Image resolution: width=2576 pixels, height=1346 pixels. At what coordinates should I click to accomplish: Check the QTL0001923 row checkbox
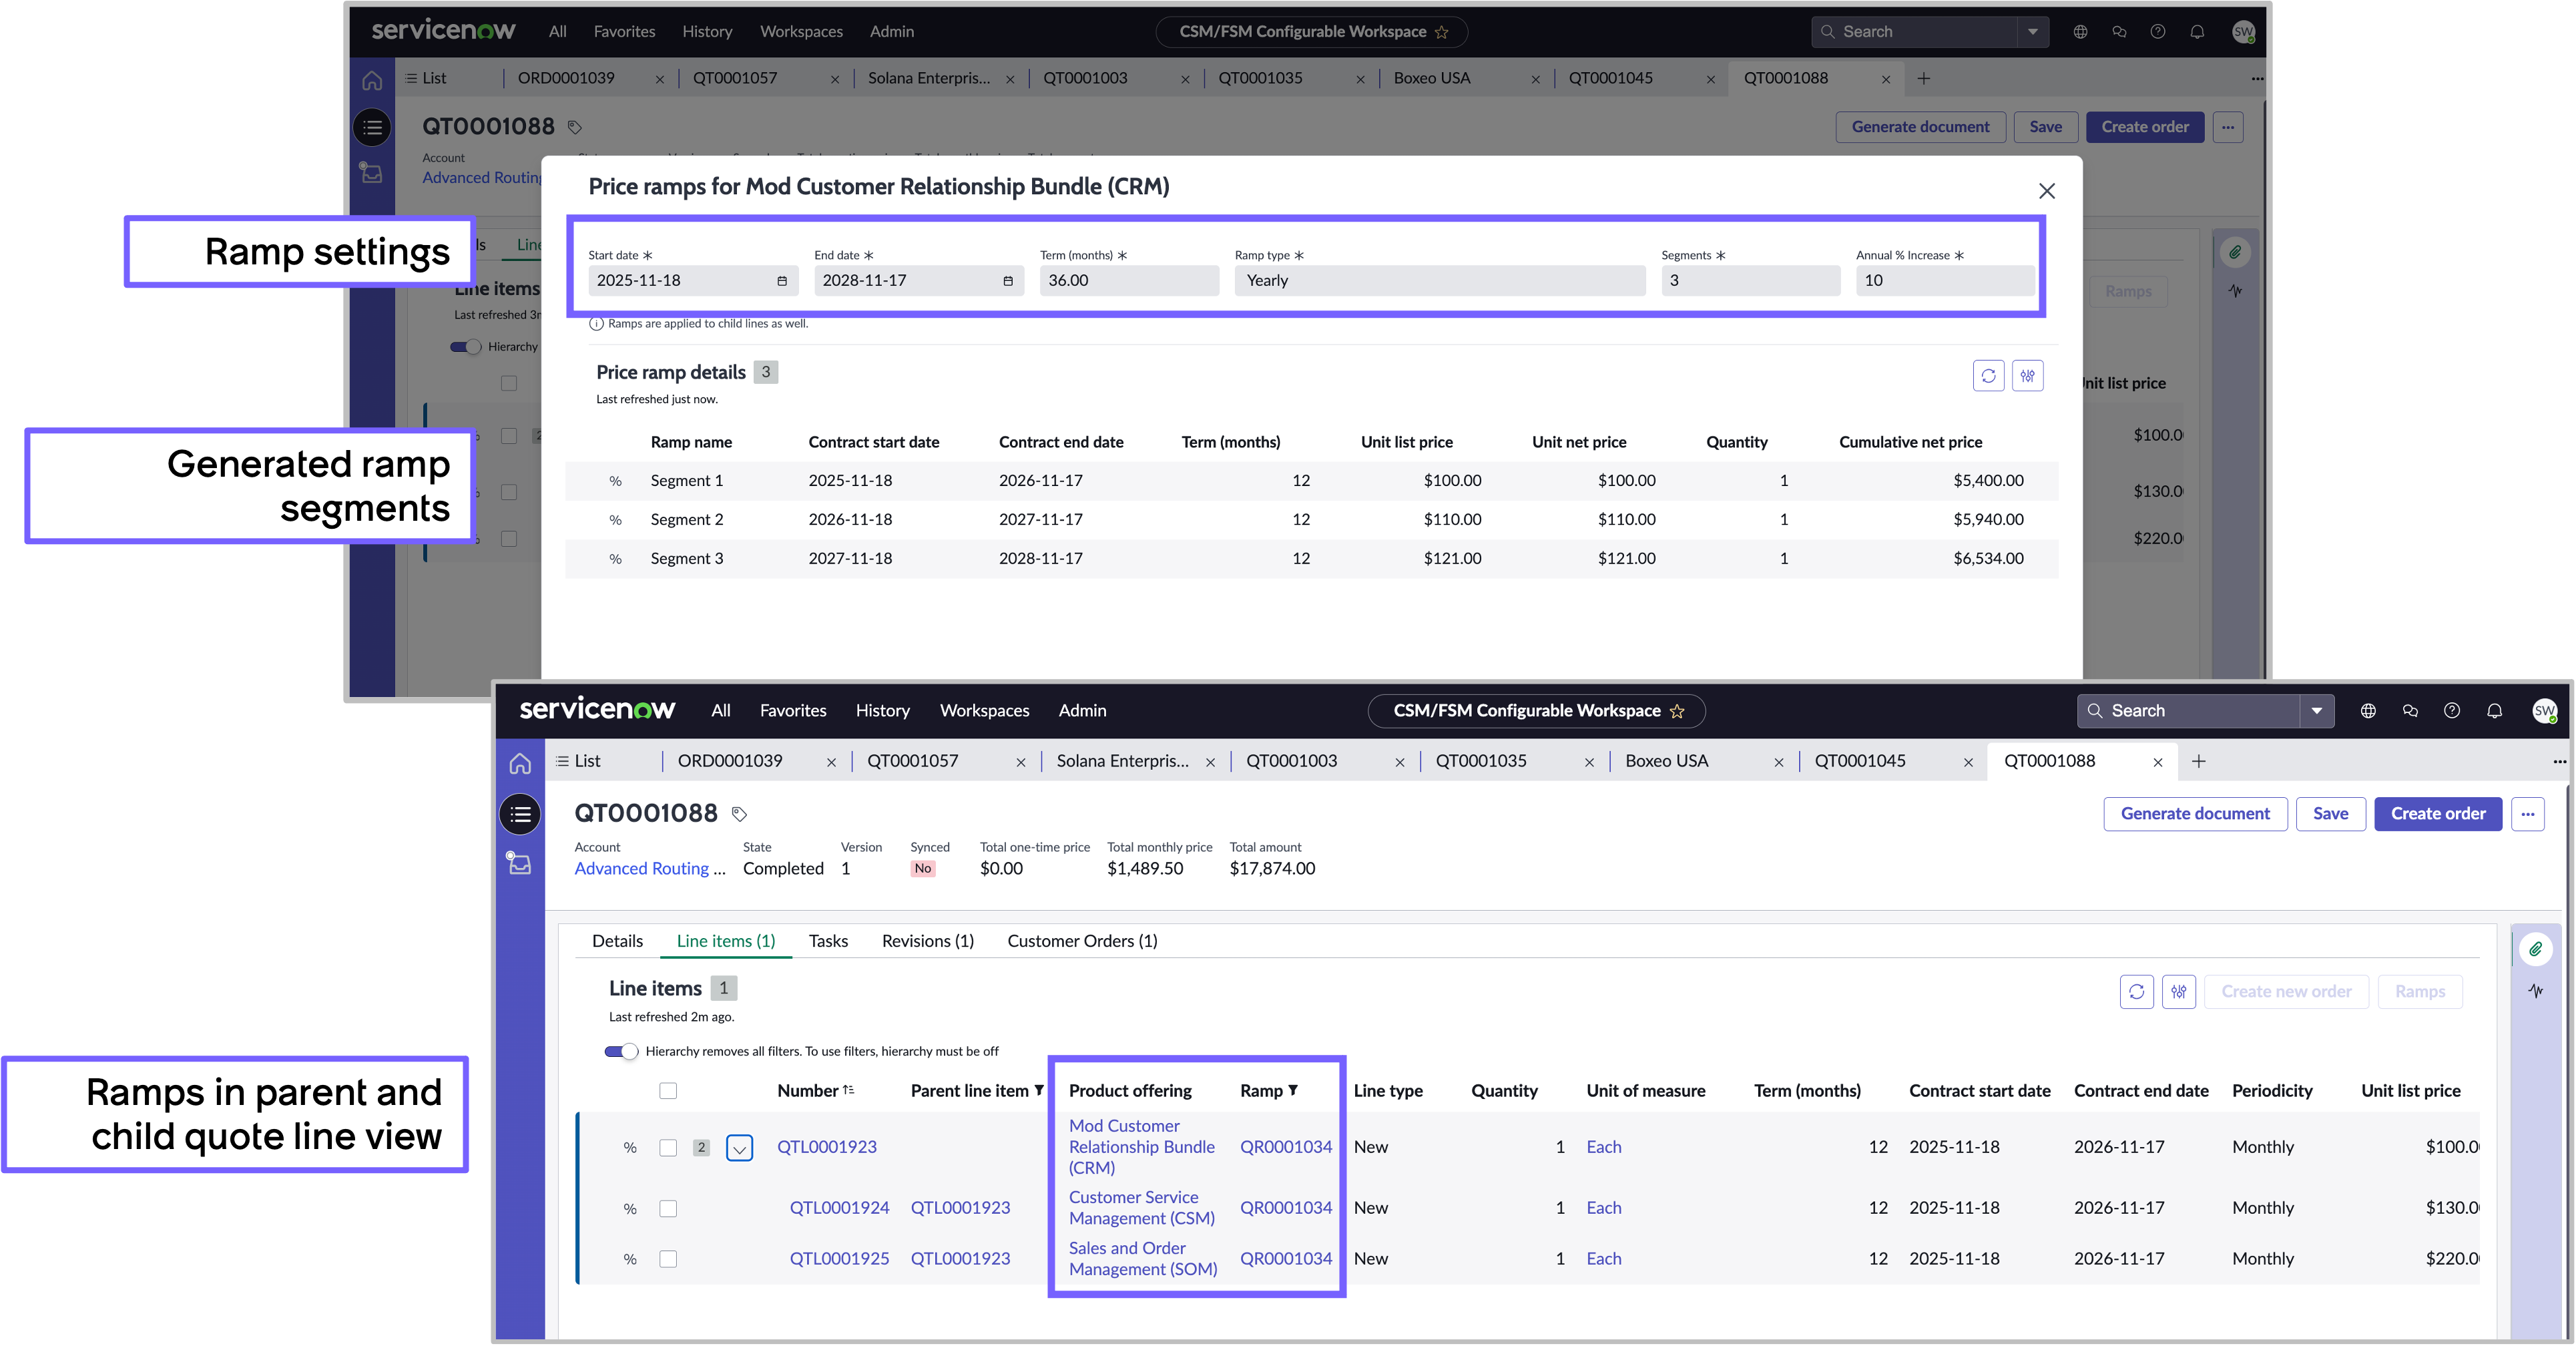tap(668, 1148)
